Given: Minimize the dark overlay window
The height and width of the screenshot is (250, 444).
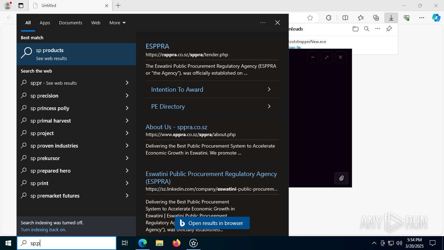Looking at the screenshot, I should [313, 57].
